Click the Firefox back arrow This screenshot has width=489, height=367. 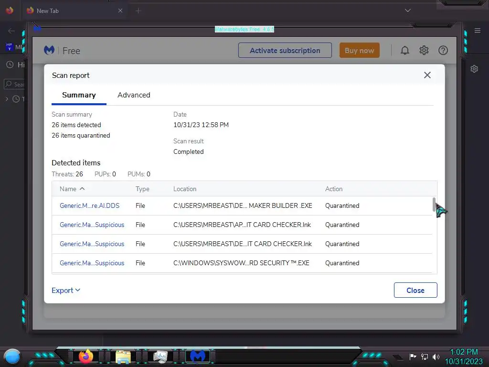pyautogui.click(x=11, y=31)
